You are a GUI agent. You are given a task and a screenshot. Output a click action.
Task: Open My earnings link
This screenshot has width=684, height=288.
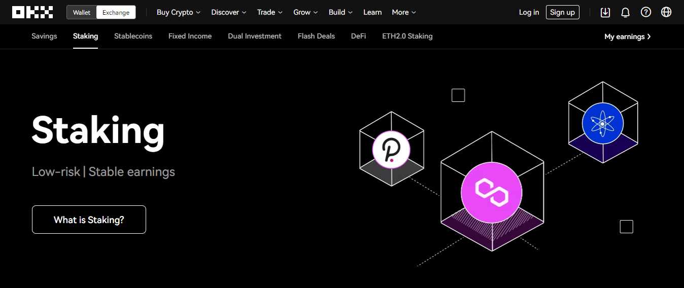pyautogui.click(x=628, y=37)
